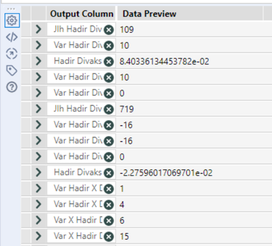Viewport: 272px width, 246px height.
Task: Select the navigation target icon in sidebar
Action: [x=12, y=54]
